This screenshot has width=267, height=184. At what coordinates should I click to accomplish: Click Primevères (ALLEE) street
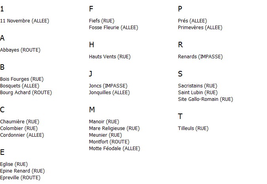pos(200,28)
